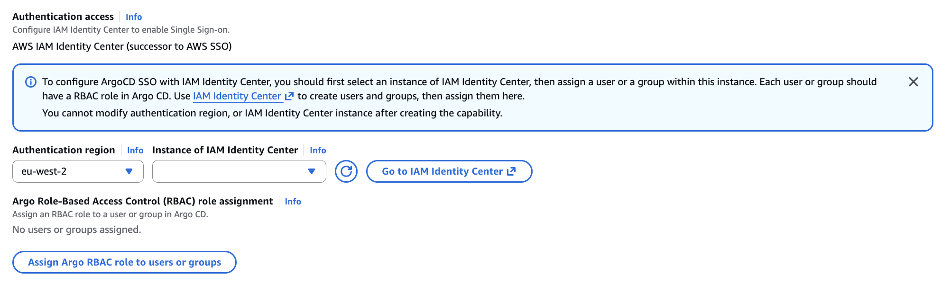The height and width of the screenshot is (284, 941).
Task: Click the info circle icon in the alert banner
Action: point(30,81)
